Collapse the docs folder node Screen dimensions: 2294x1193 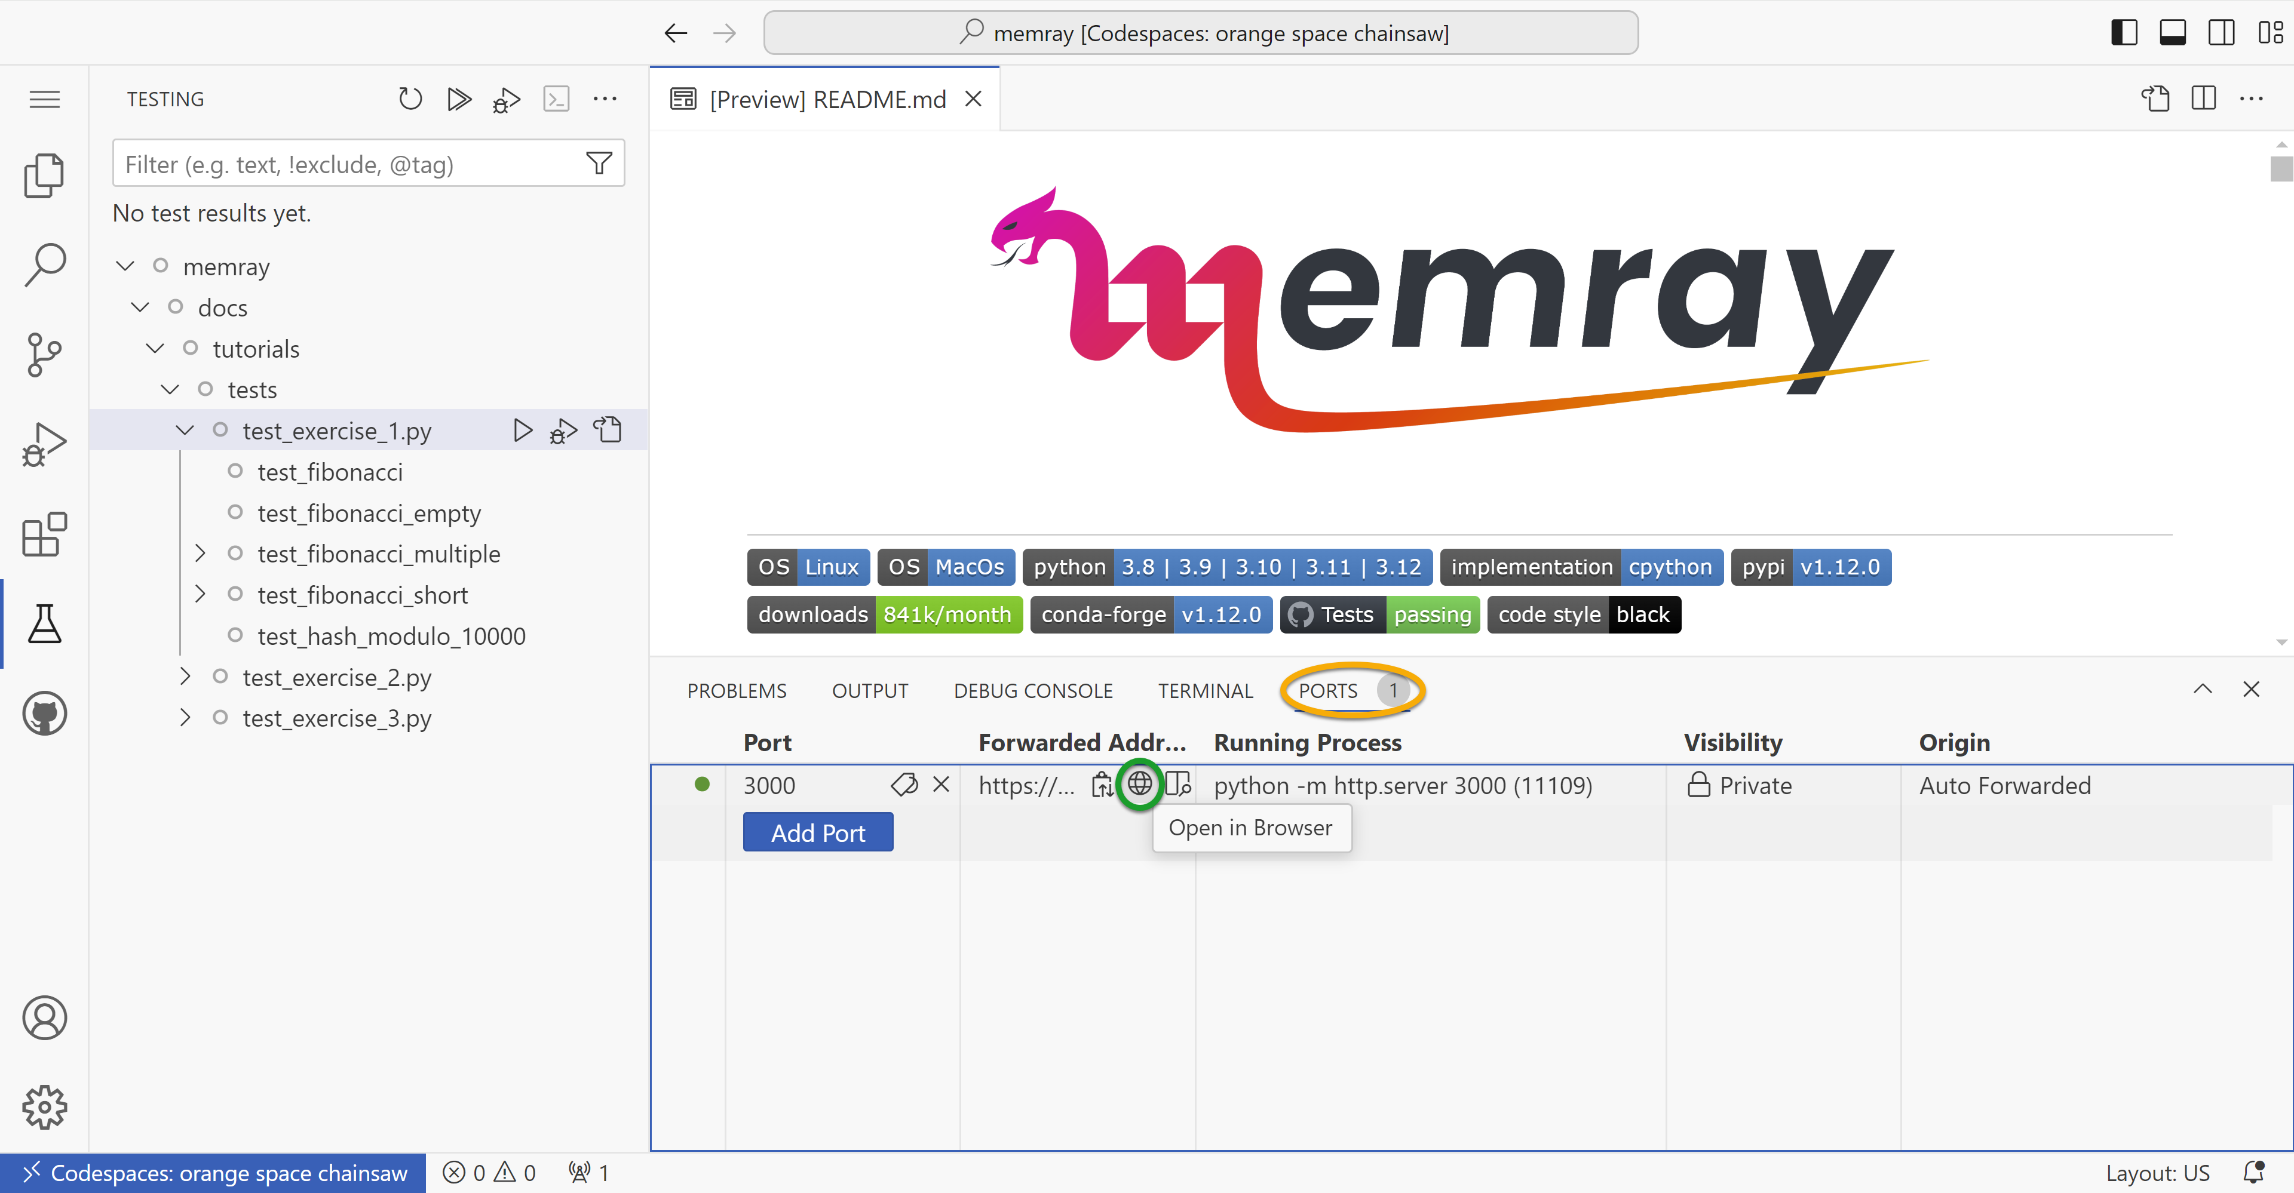coord(140,307)
